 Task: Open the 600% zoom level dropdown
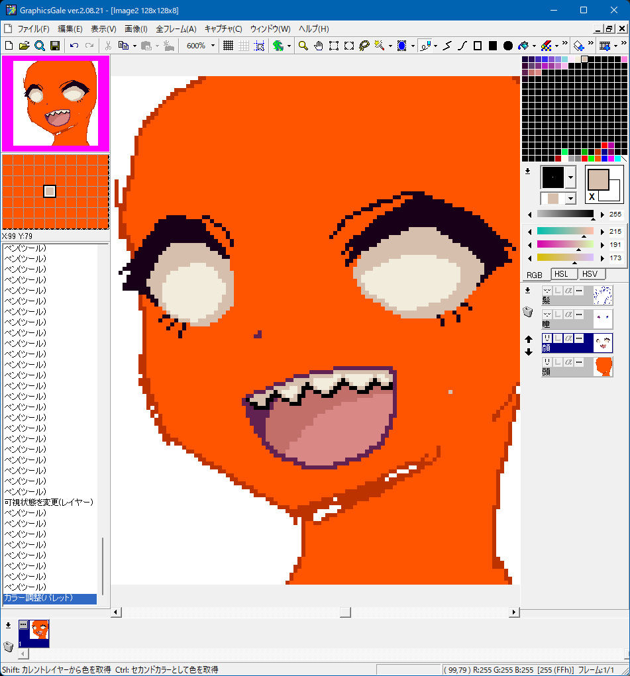213,46
